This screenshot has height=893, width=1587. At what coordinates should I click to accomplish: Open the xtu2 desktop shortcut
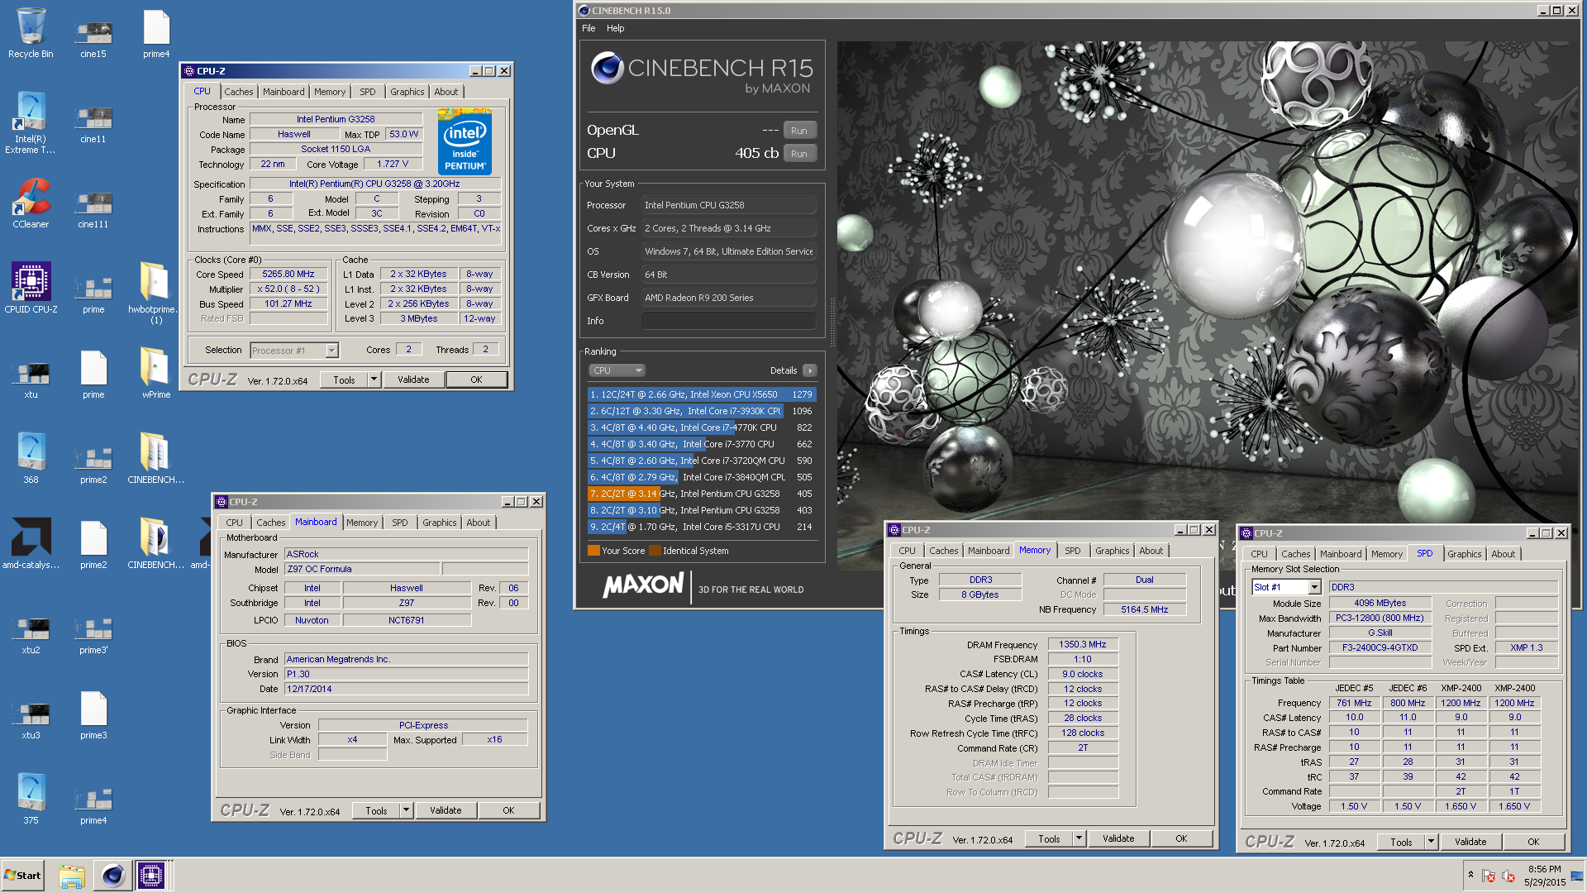(31, 633)
